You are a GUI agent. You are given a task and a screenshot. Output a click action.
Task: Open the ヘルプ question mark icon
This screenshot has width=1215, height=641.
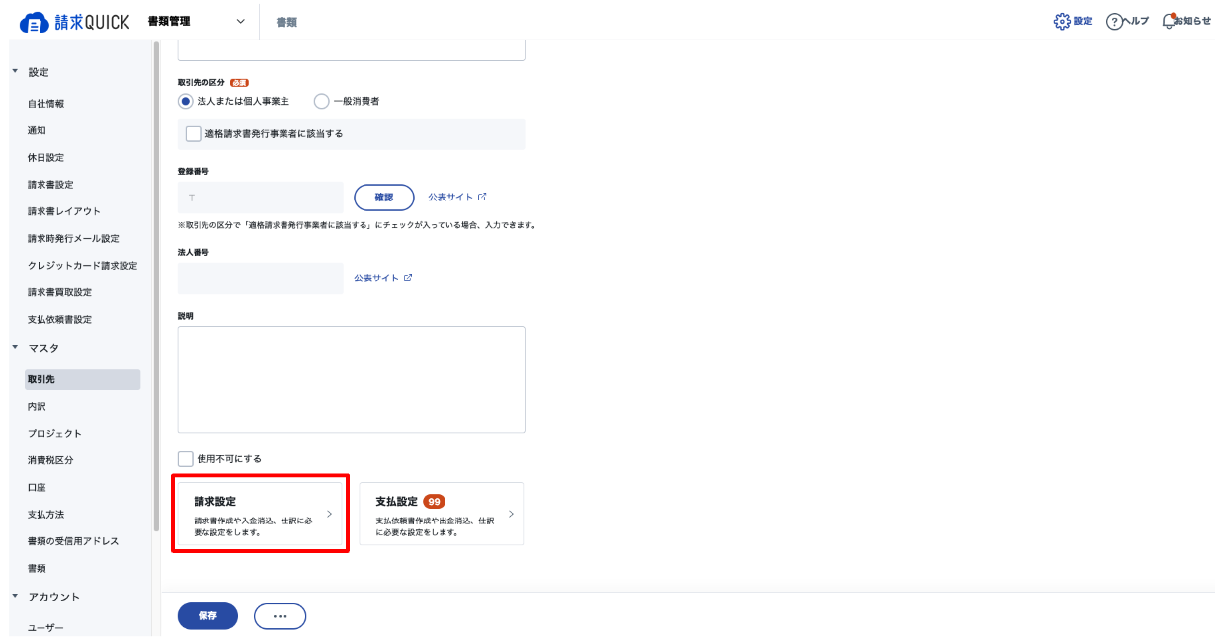point(1114,21)
